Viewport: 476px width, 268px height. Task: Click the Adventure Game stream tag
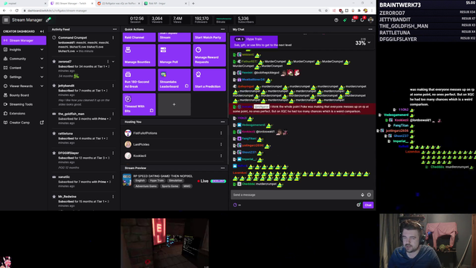click(x=146, y=186)
